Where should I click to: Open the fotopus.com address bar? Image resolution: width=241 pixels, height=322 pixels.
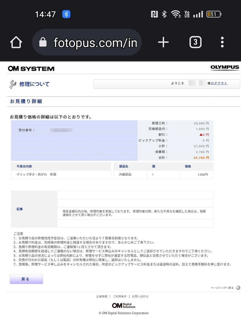pyautogui.click(x=87, y=42)
